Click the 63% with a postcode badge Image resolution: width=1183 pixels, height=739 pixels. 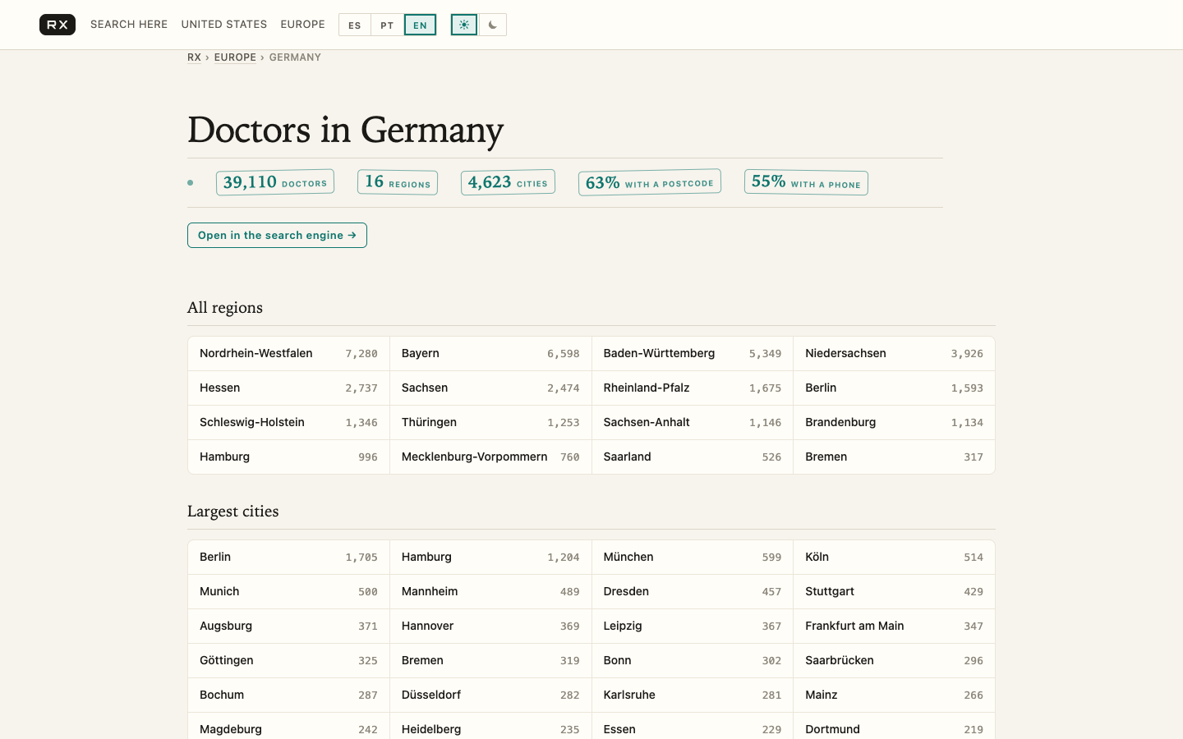[x=650, y=182]
